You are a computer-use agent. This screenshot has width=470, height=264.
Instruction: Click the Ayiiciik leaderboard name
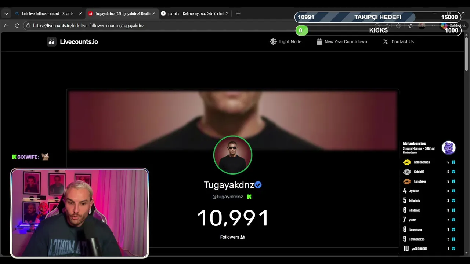pyautogui.click(x=414, y=191)
